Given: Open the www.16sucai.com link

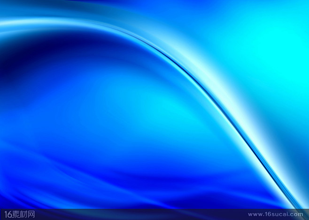Looking at the screenshot, I should pyautogui.click(x=277, y=214).
